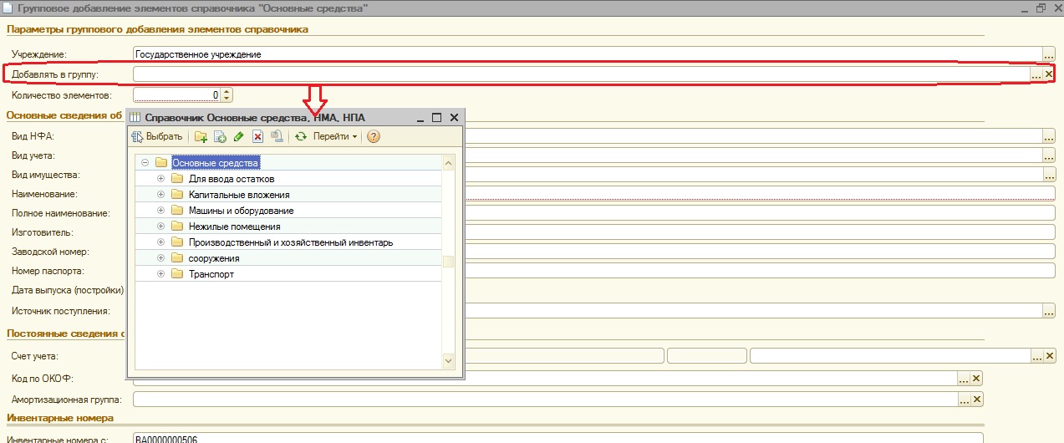1064x443 pixels.
Task: Click the Капитальные вложения folder icon
Action: [x=176, y=195]
